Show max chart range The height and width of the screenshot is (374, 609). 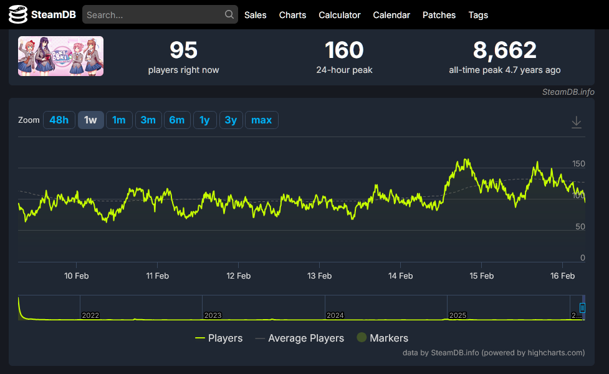[x=261, y=120]
